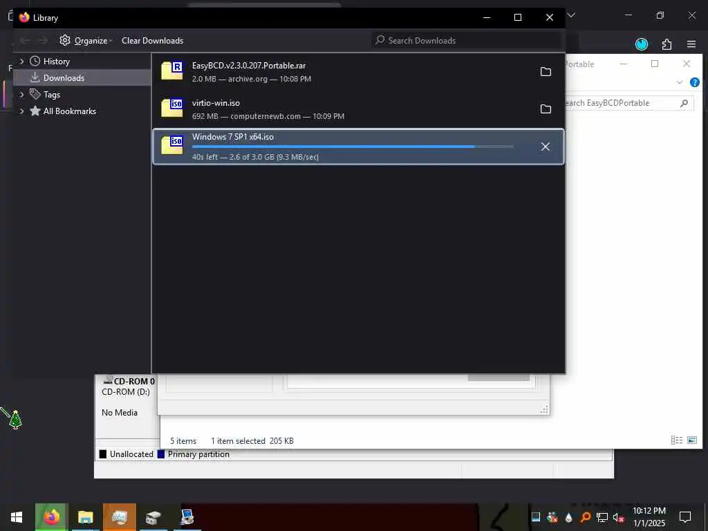This screenshot has height=531, width=708.
Task: Open the notification action center
Action: pyautogui.click(x=685, y=517)
